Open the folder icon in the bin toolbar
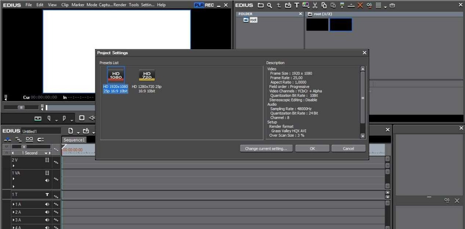This screenshot has height=229, width=465. [261, 5]
